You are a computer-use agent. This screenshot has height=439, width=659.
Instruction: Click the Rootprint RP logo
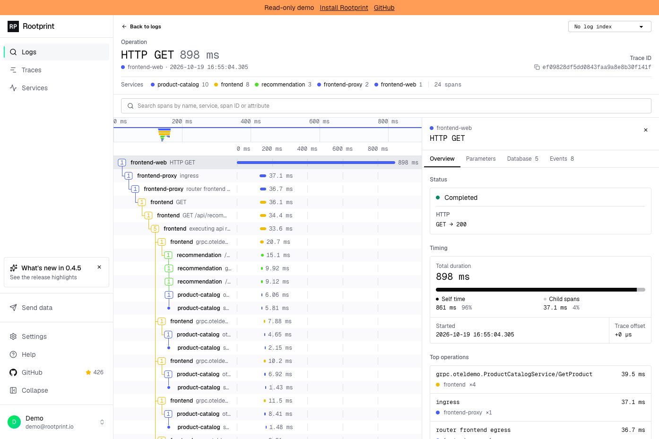[x=13, y=26]
